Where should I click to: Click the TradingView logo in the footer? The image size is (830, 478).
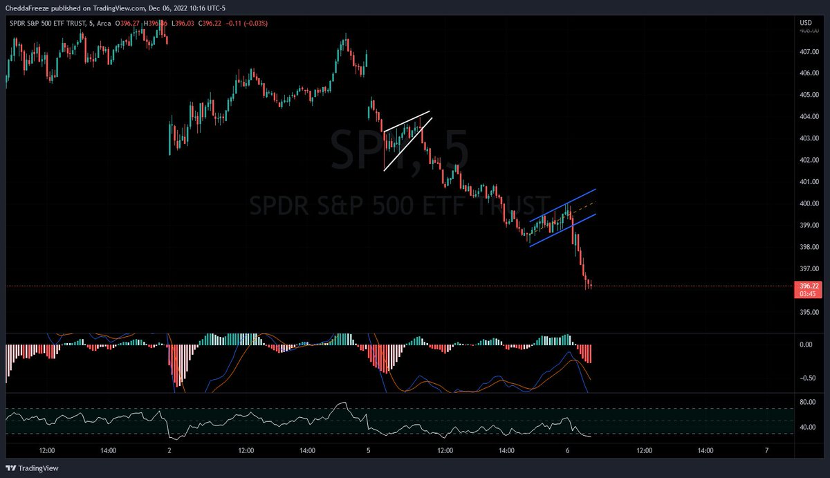(33, 468)
